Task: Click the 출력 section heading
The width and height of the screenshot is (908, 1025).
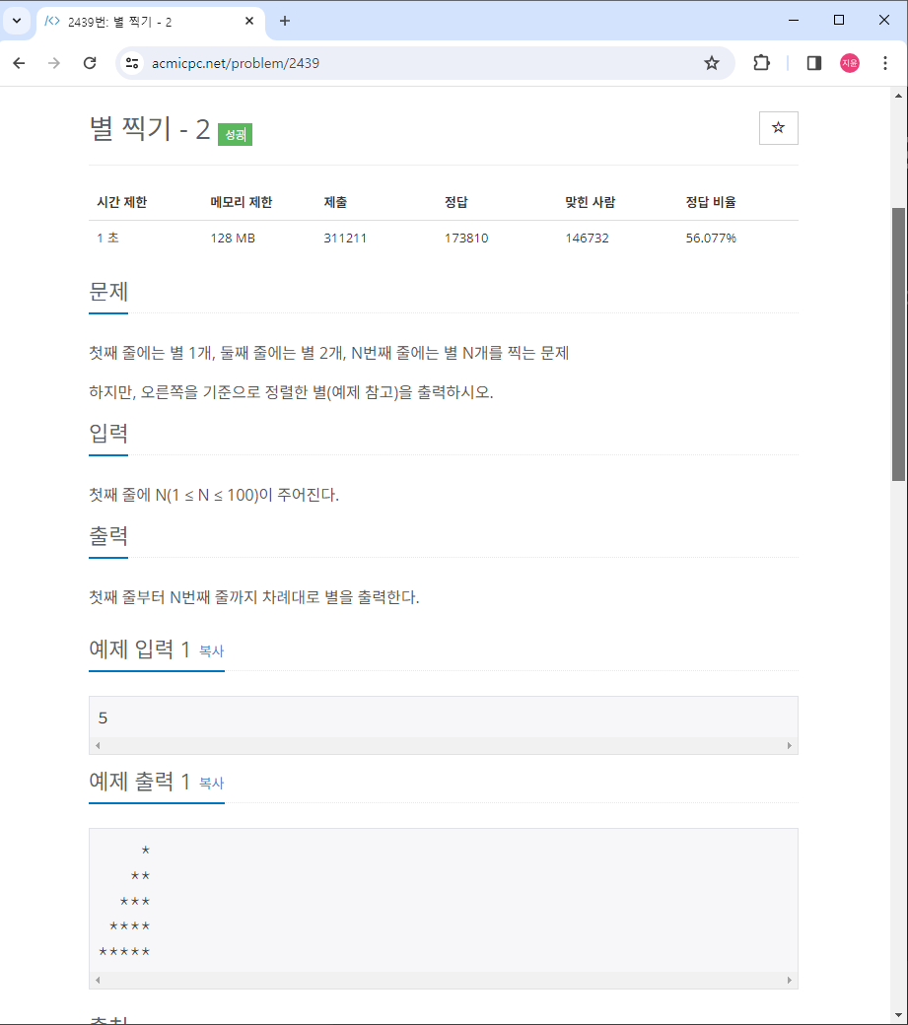Action: click(x=108, y=536)
